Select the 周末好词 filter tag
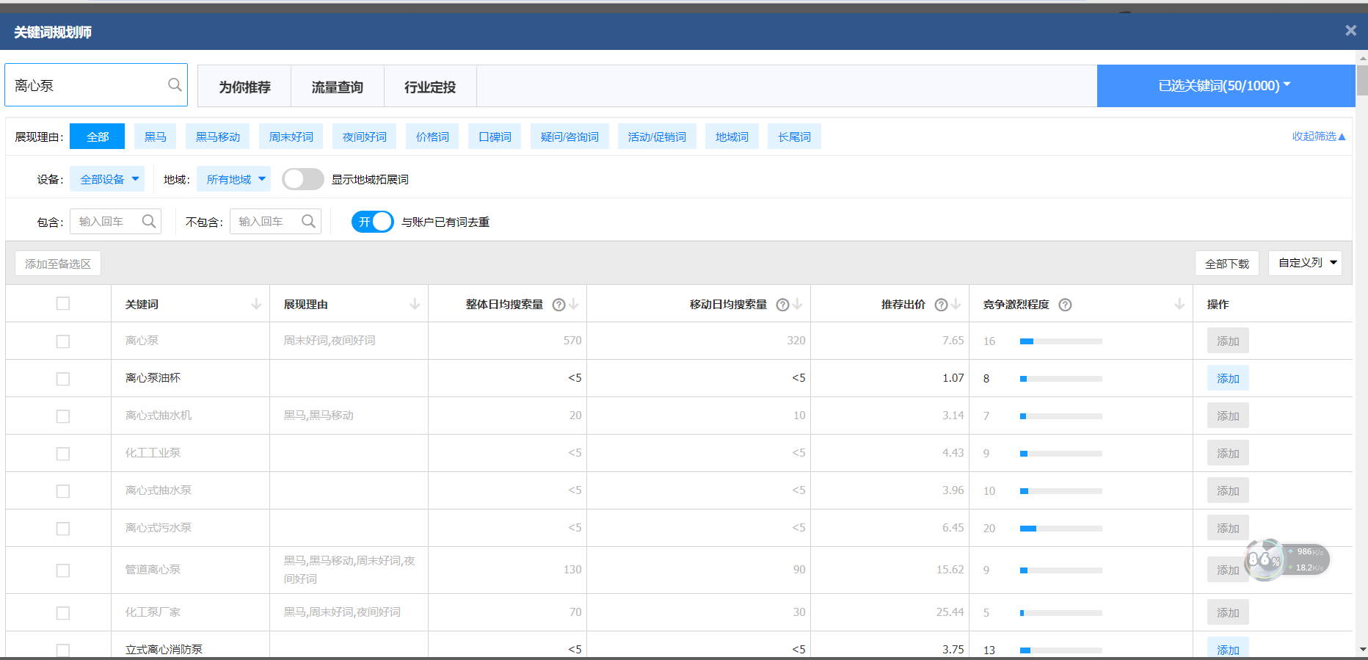 (x=291, y=137)
